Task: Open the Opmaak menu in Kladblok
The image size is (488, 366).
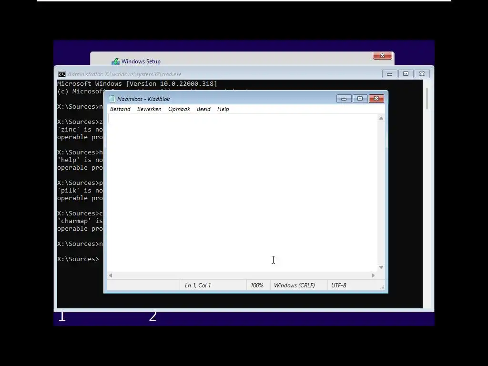Action: (179, 109)
